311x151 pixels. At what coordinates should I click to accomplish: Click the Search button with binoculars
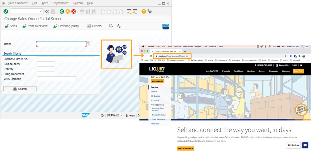point(20,89)
